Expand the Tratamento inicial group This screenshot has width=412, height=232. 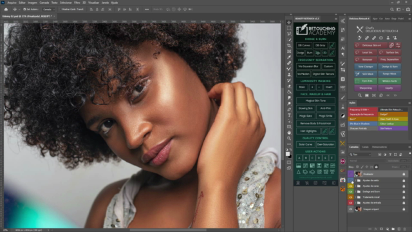coord(355,197)
